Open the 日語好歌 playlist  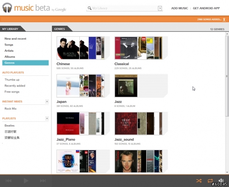click(x=10, y=132)
